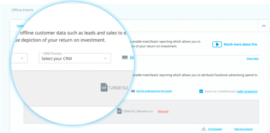Click the add recipients link

(247, 92)
